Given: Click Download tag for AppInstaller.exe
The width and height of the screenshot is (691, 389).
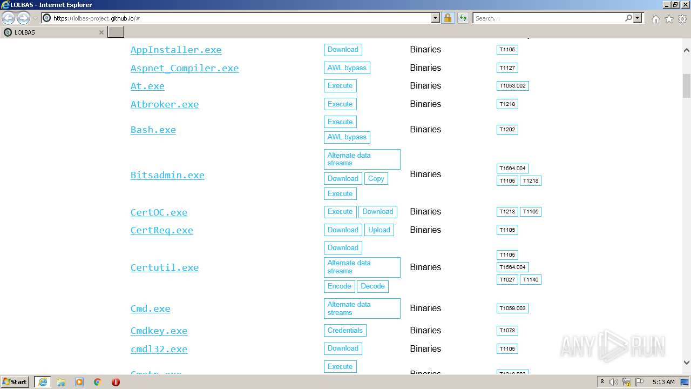Looking at the screenshot, I should (343, 50).
